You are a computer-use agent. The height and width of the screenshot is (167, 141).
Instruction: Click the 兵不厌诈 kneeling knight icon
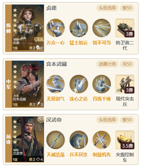click(x=79, y=140)
